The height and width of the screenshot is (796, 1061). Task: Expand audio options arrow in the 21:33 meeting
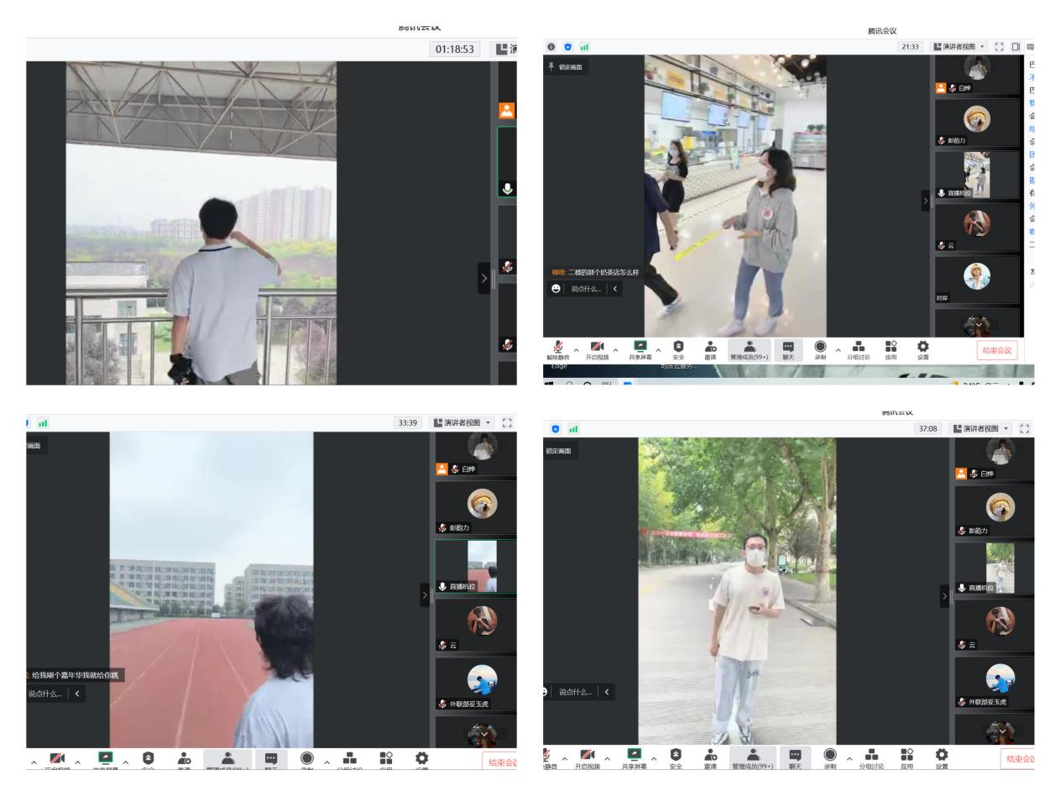(575, 348)
